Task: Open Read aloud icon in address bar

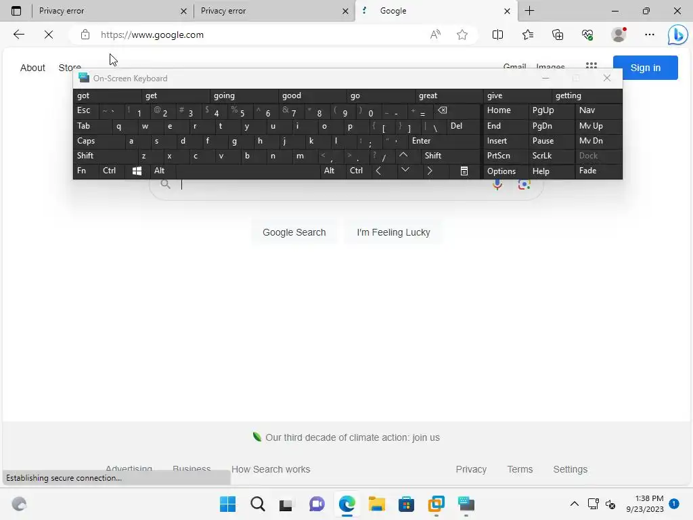Action: pos(435,35)
